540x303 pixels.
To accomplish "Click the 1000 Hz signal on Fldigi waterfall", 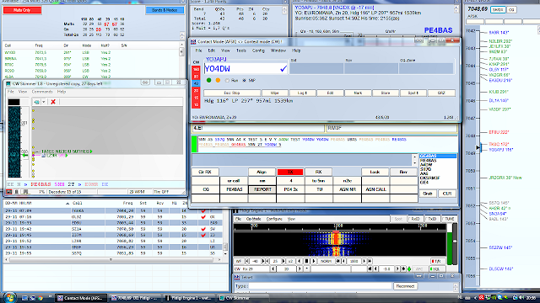I will 336,244.
